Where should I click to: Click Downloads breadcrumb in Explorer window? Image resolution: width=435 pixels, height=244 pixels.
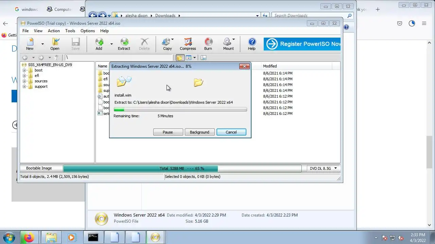(x=166, y=16)
